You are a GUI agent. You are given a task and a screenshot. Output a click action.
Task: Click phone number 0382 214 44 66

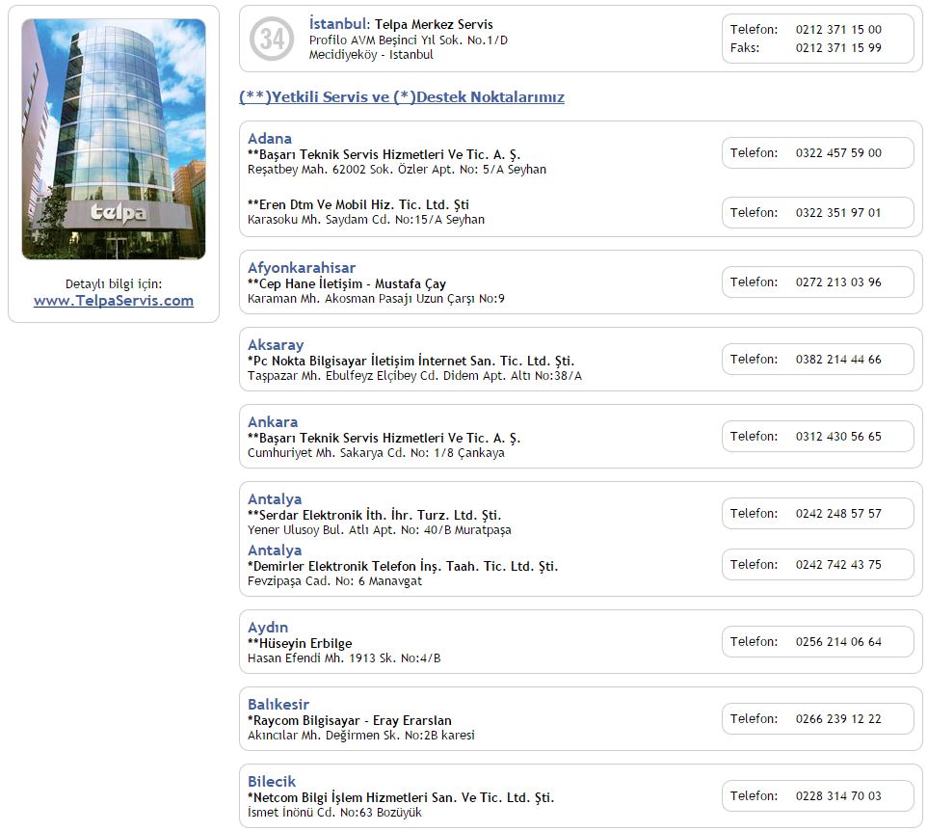[x=838, y=359]
